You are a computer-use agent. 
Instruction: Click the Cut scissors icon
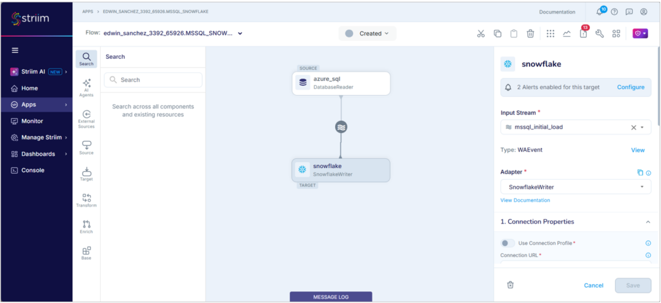point(481,34)
